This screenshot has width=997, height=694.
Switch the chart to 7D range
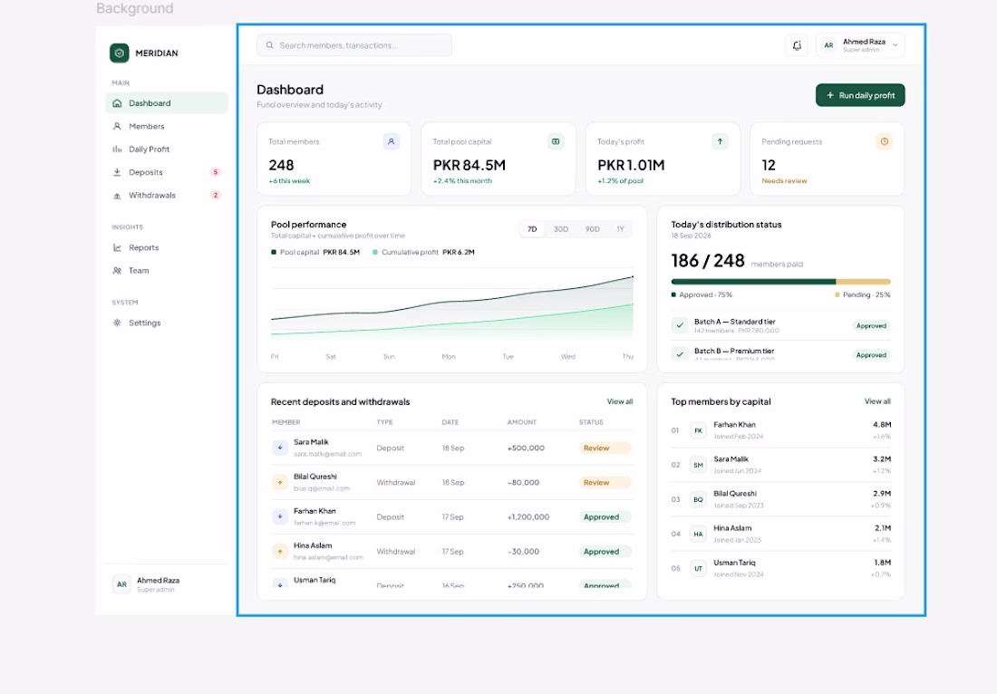[x=532, y=229]
